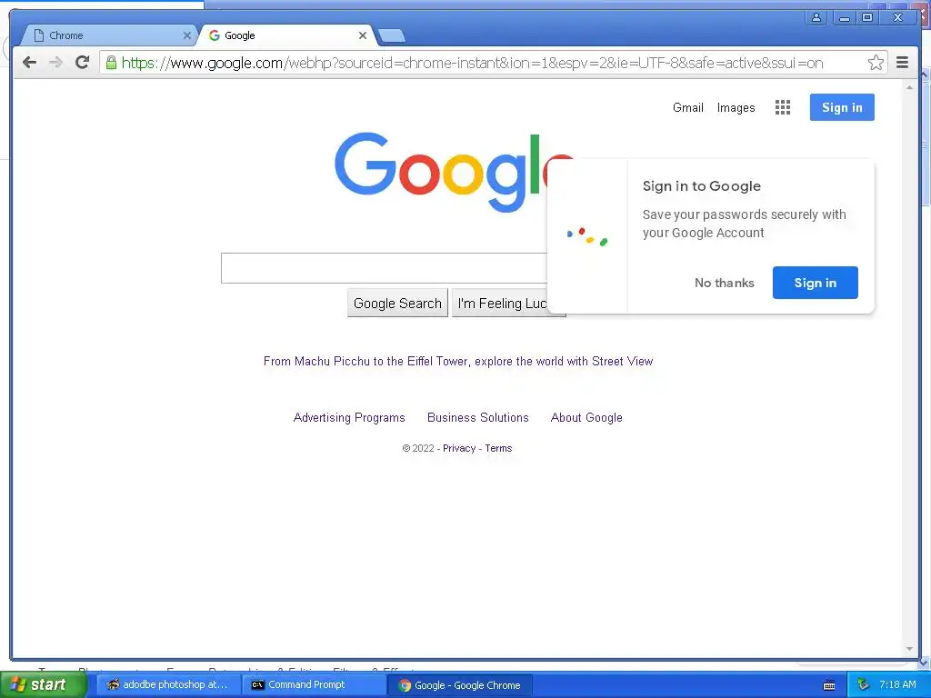
Task: Select Google Chrome taskbar button
Action: (x=460, y=685)
